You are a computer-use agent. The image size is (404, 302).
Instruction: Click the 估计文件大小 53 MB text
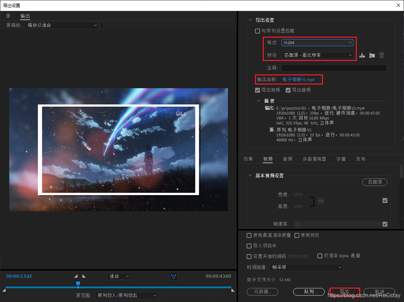269,280
